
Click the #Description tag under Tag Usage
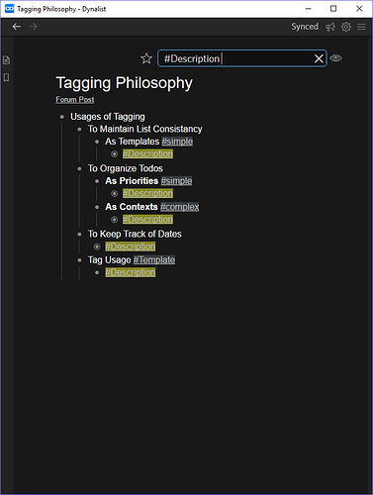click(131, 272)
